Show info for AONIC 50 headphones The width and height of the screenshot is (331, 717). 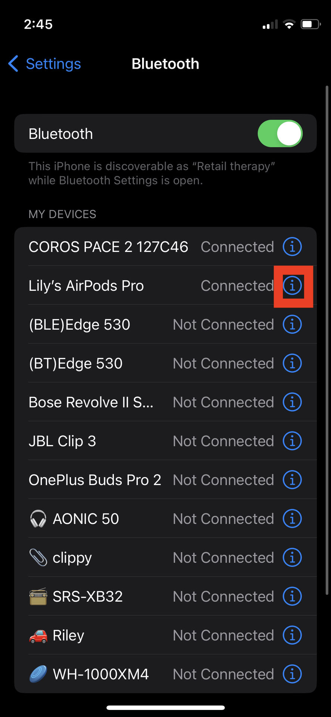click(x=292, y=519)
